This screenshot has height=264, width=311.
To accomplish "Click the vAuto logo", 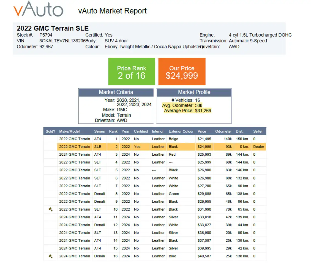I will 39,9.
